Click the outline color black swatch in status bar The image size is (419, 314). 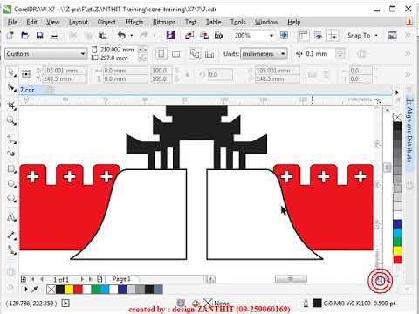tap(317, 304)
